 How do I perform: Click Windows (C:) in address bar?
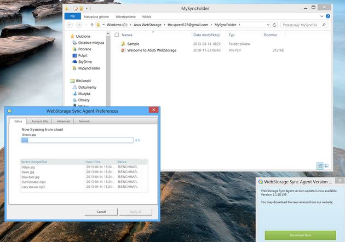click(117, 25)
